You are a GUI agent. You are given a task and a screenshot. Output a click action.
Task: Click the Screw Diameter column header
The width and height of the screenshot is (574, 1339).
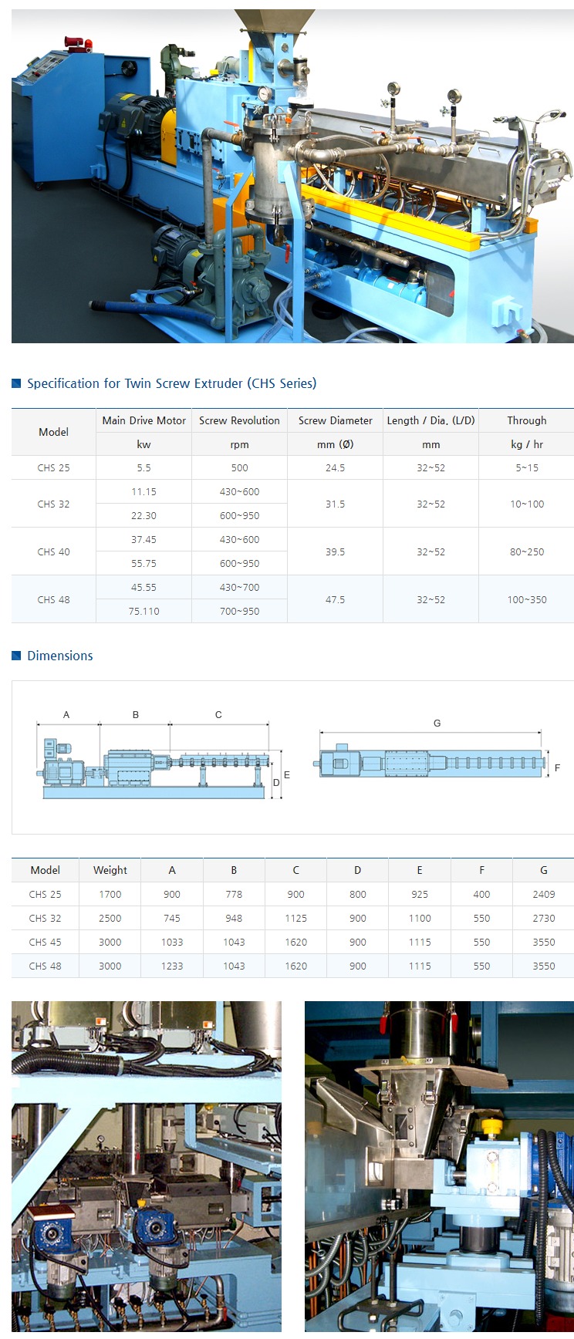pyautogui.click(x=335, y=420)
